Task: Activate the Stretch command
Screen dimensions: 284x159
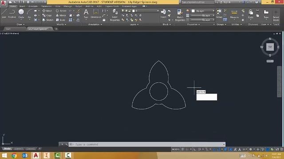Action: click(x=48, y=20)
